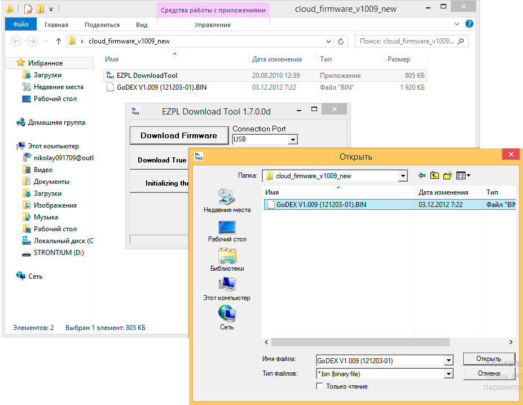The height and width of the screenshot is (405, 523).
Task: Expand the Тип файлов dropdown
Action: [x=449, y=374]
